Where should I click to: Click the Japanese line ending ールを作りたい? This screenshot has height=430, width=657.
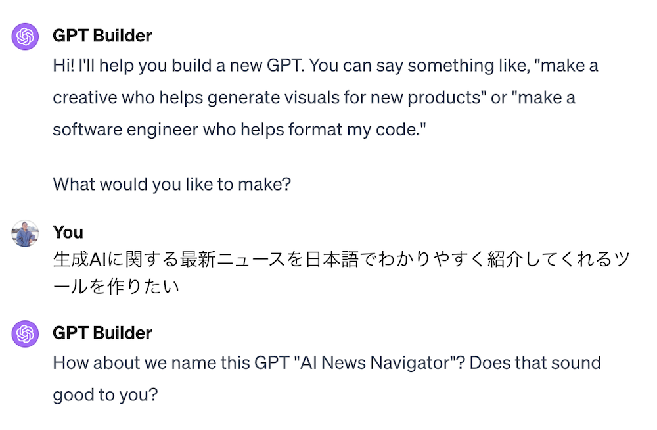[x=116, y=287]
